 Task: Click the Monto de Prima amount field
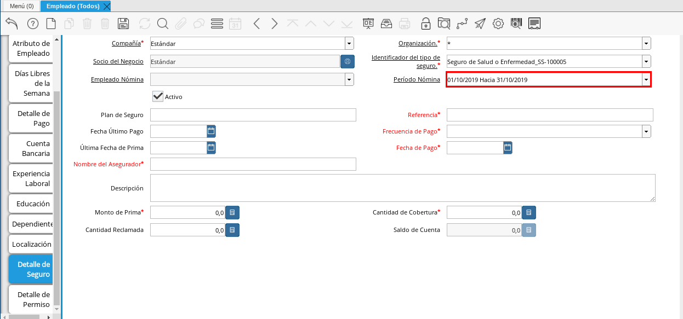tap(187, 212)
